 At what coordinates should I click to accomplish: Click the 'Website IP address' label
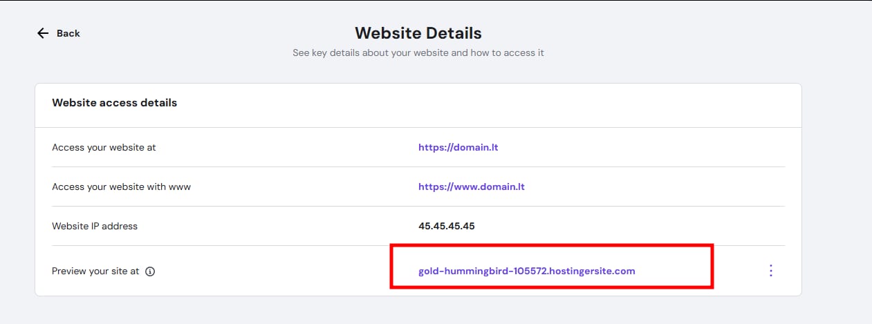(x=95, y=226)
